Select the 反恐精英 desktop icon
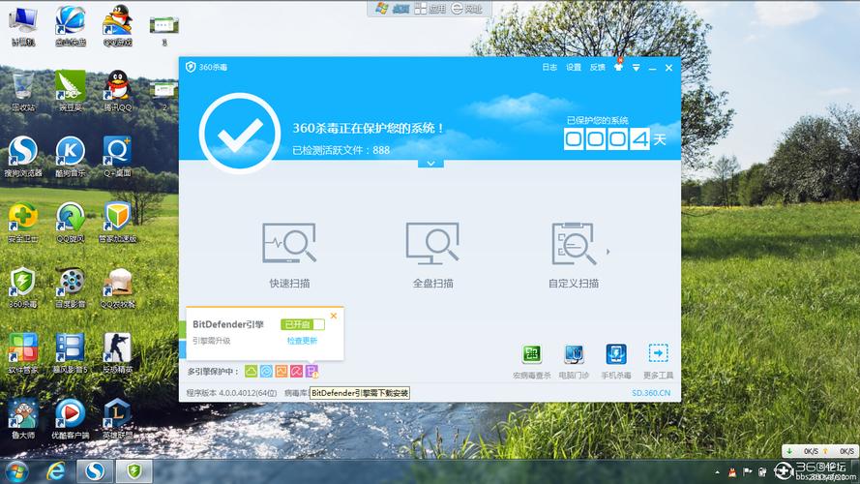The width and height of the screenshot is (860, 484). pos(117,353)
